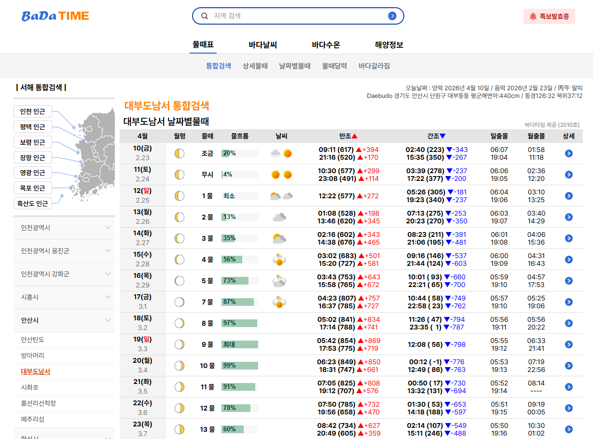Open 대부도남서 location link
The height and width of the screenshot is (439, 593).
[35, 371]
